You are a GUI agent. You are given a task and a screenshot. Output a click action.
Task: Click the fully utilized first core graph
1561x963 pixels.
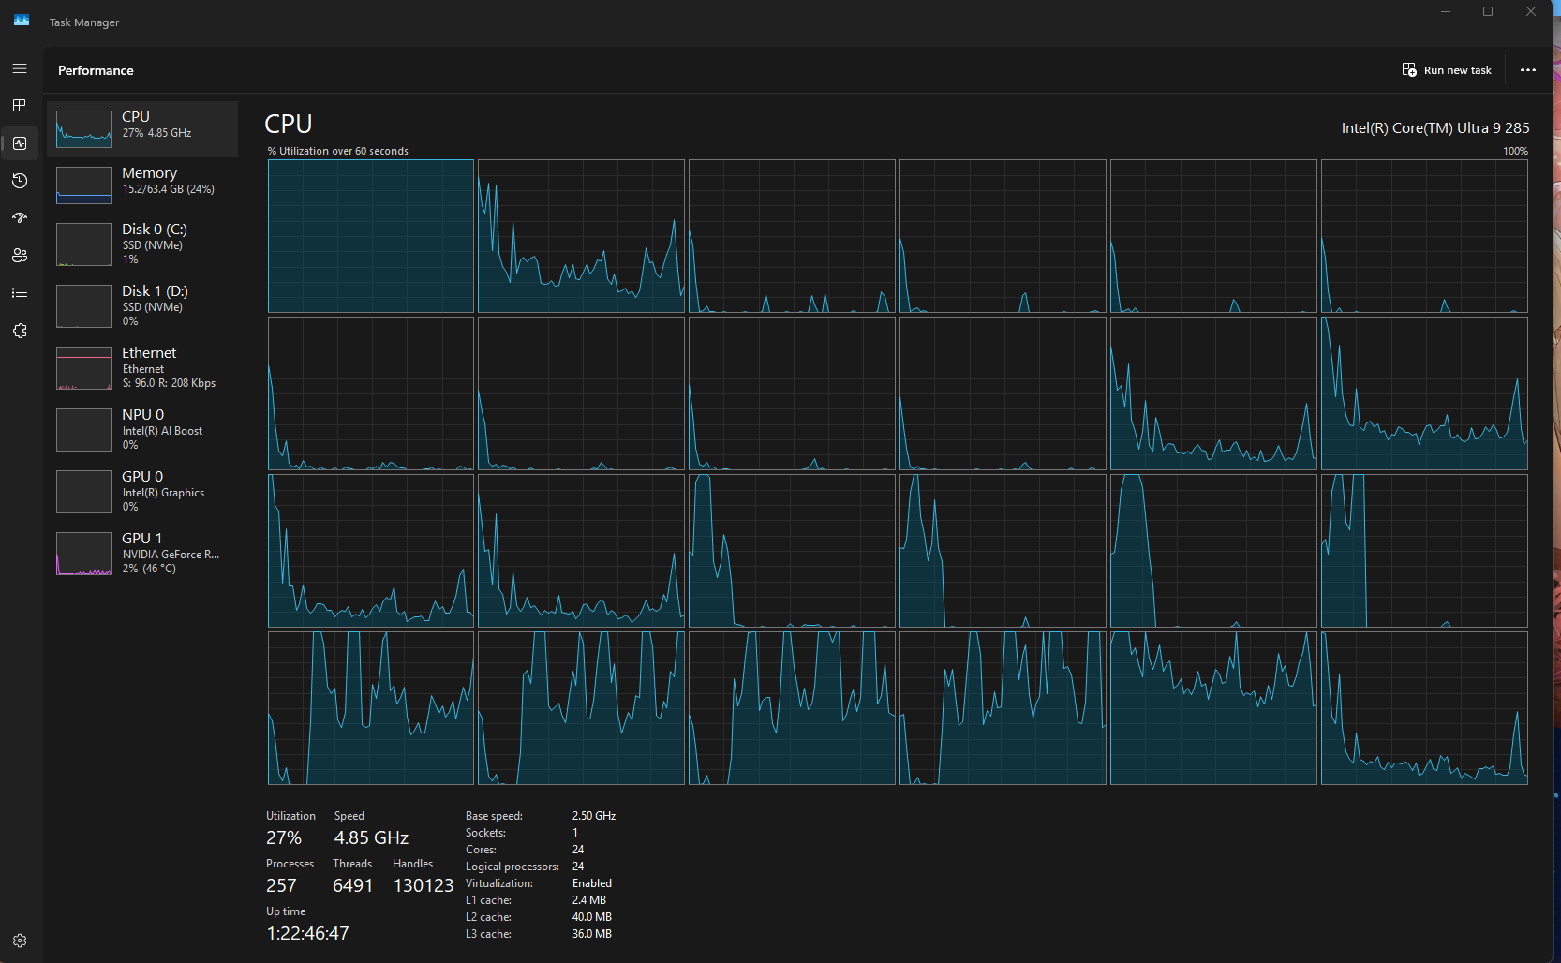371,236
